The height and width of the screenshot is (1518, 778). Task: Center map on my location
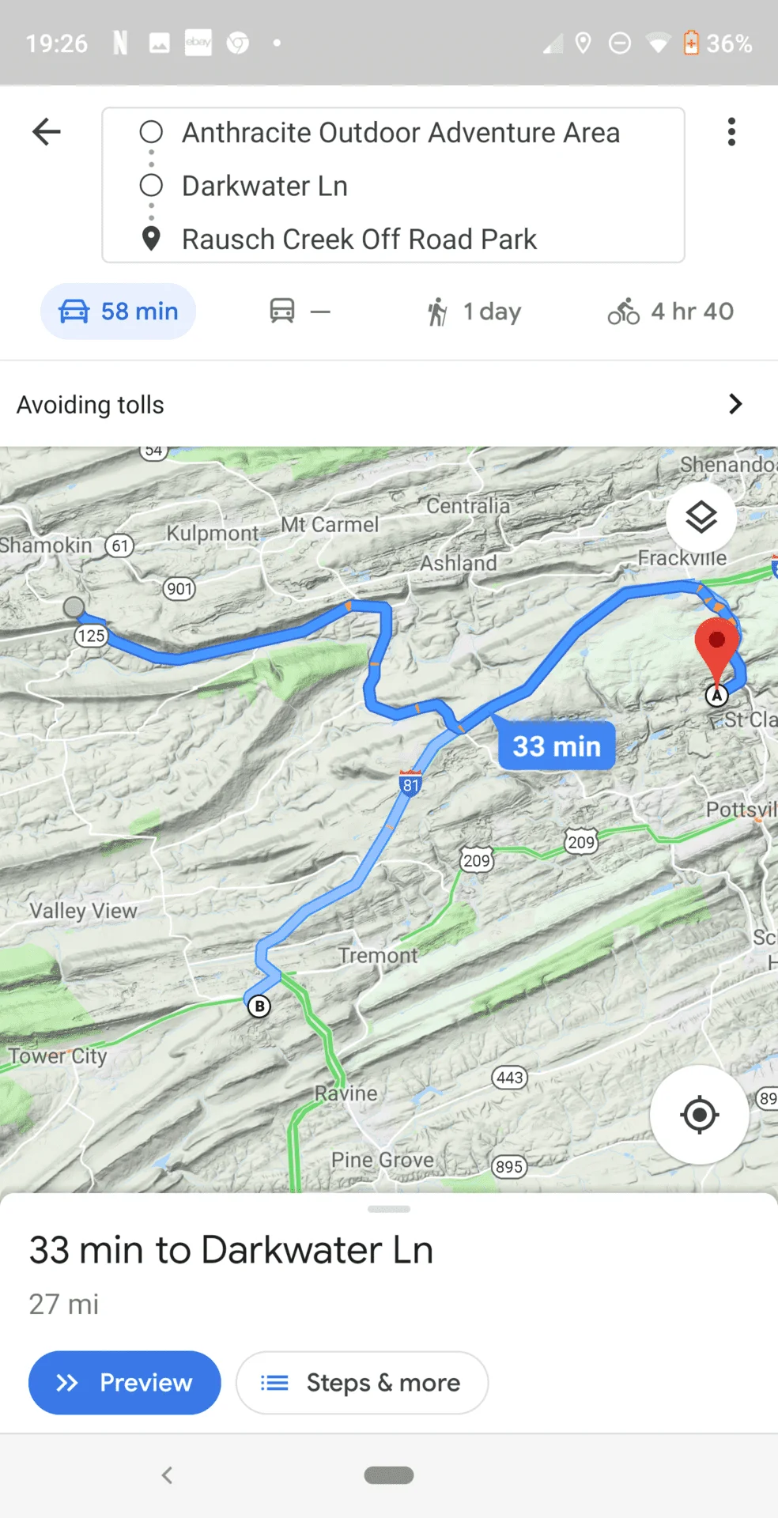699,1115
